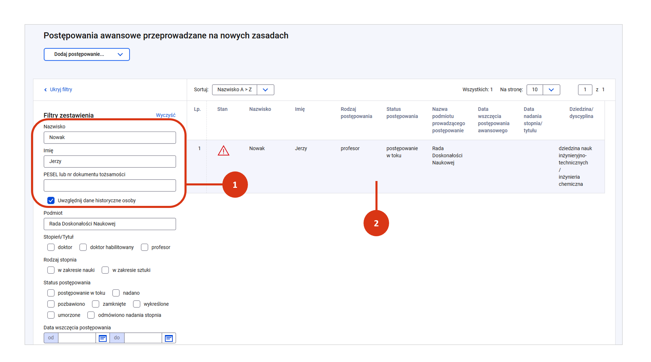The image size is (651, 362).
Task: Tick the 'umorzone' status checkbox
Action: coord(51,315)
